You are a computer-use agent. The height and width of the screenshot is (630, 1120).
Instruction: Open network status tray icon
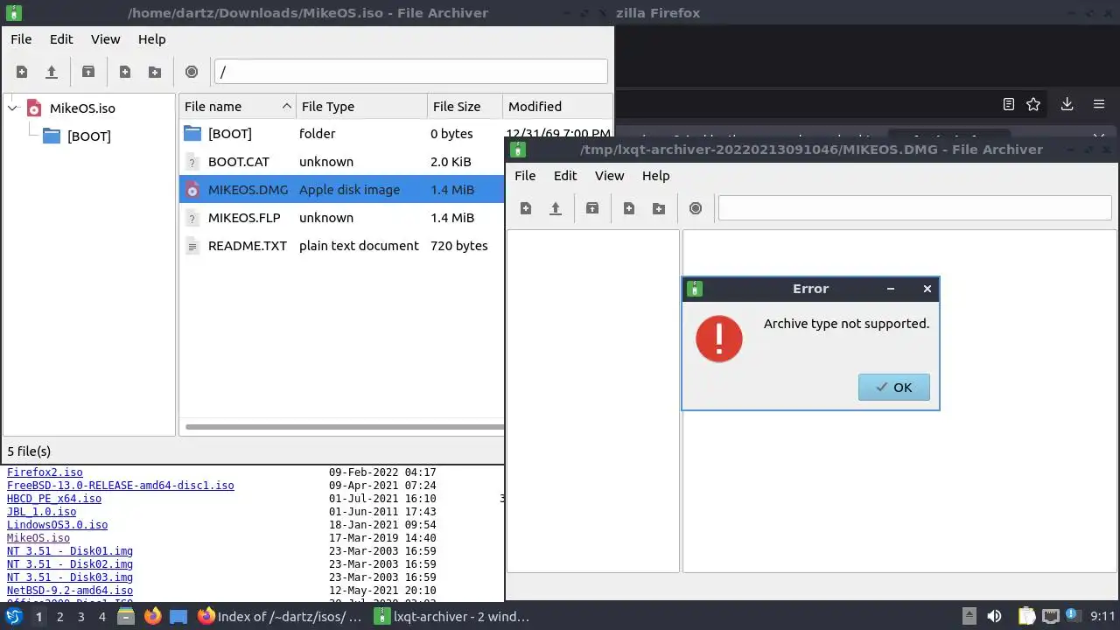click(x=1050, y=617)
